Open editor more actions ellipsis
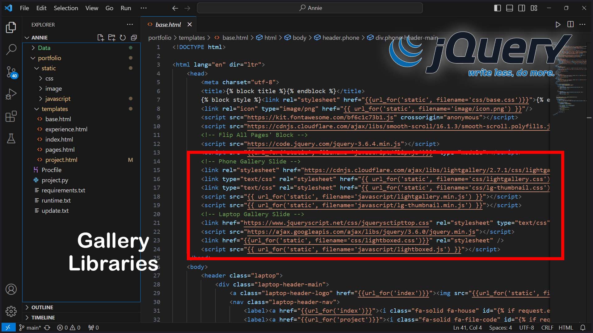 582,24
